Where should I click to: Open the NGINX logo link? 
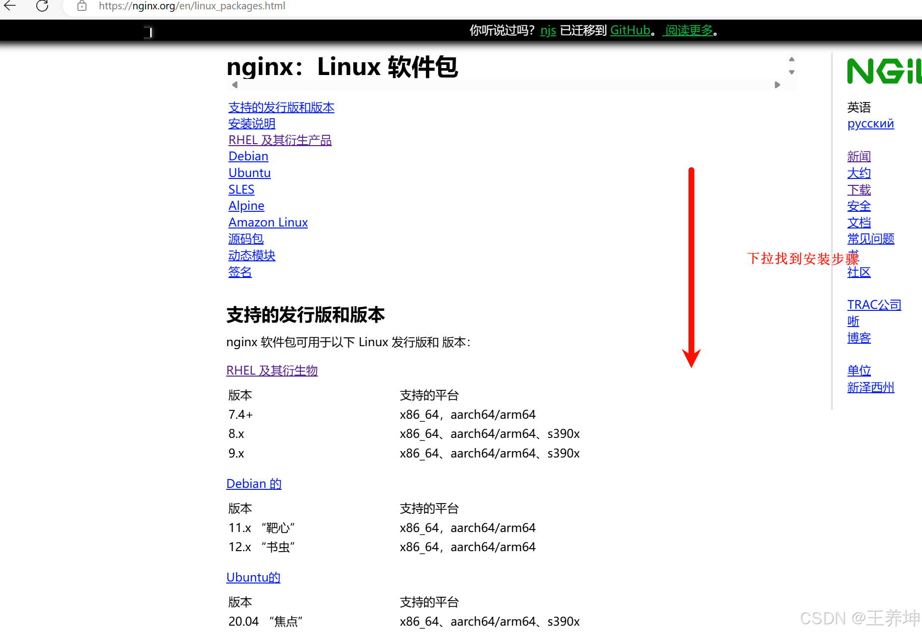tap(884, 72)
